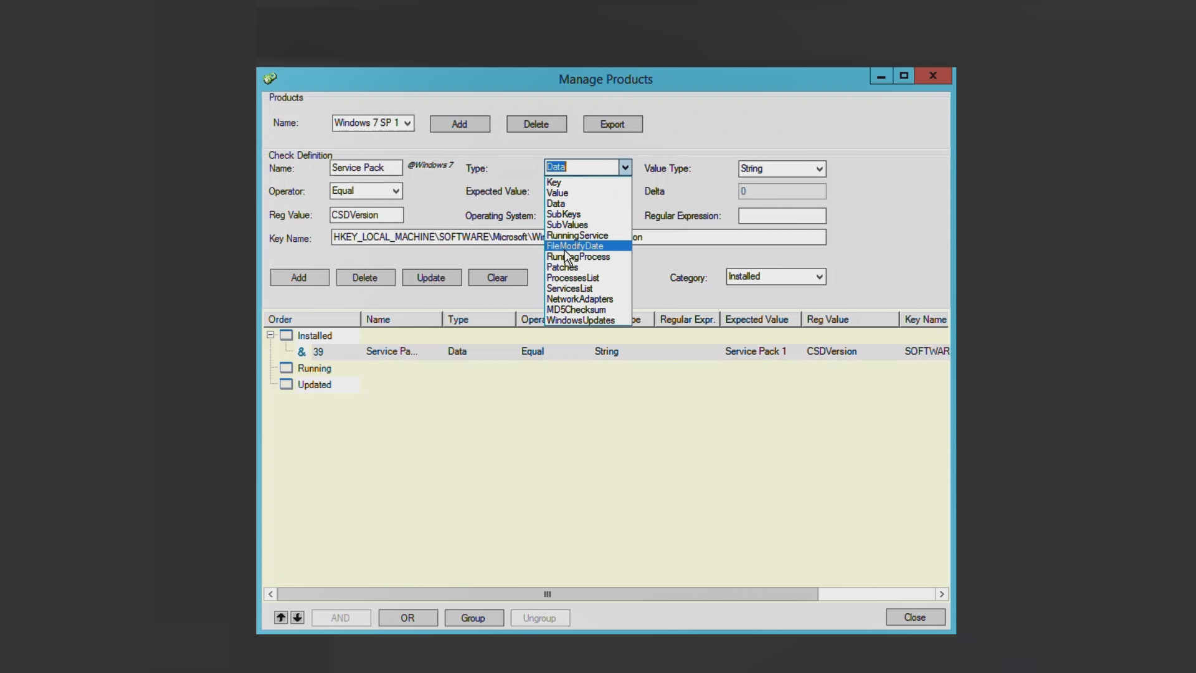Click the move-down arrow icon
Viewport: 1196px width, 673px height.
coord(297,617)
